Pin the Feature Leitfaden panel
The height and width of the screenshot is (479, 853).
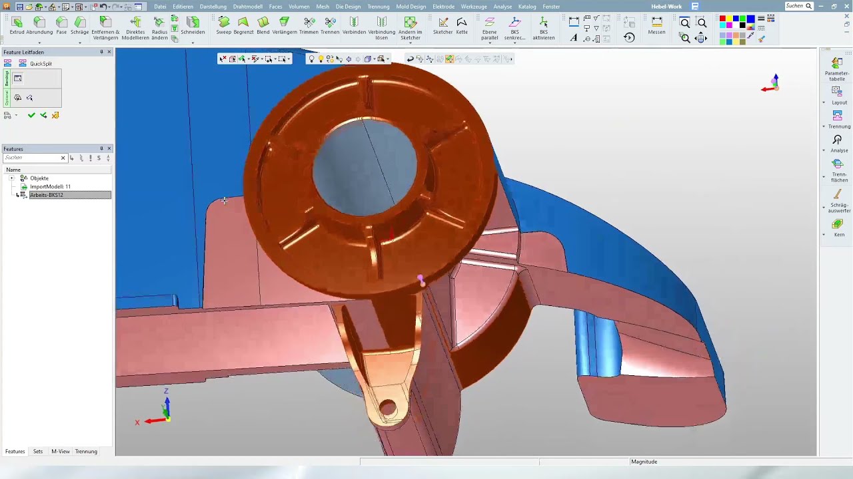click(101, 52)
